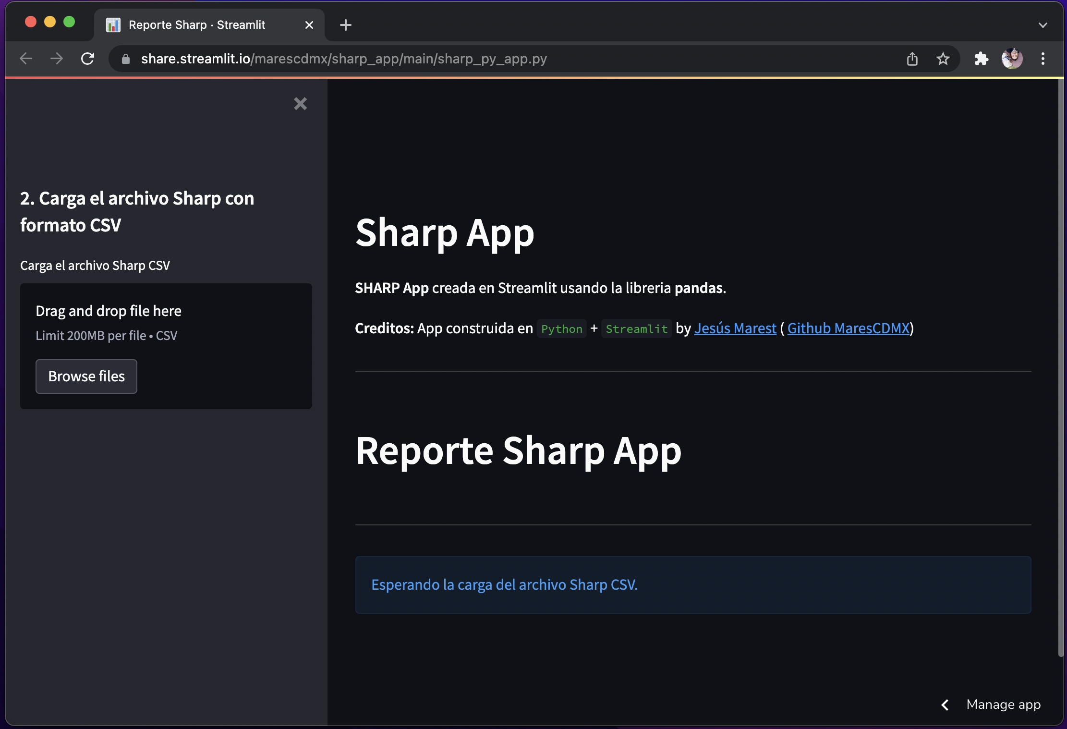Click the macOS red close window button

tap(31, 22)
